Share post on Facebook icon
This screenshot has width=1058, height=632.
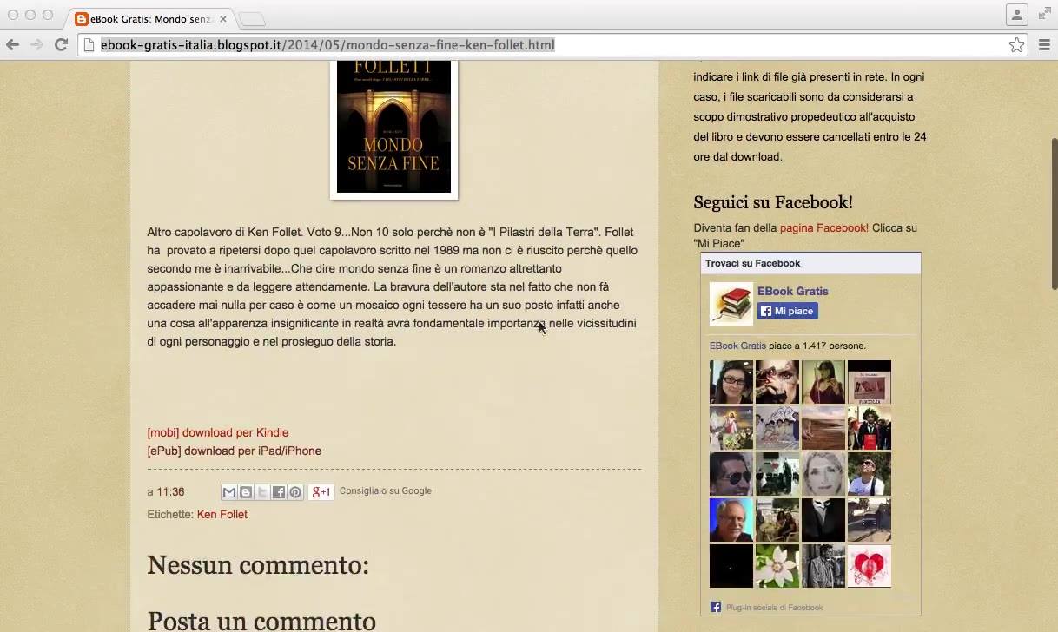[279, 492]
